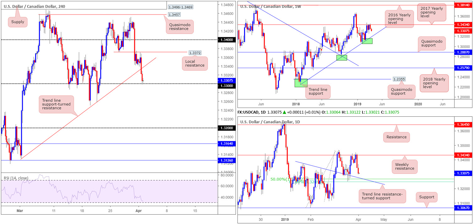Image resolution: width=474 pixels, height=224 pixels.
Task: Select the 1.3496-1.3469 supply zone price label
Action: [181, 7]
